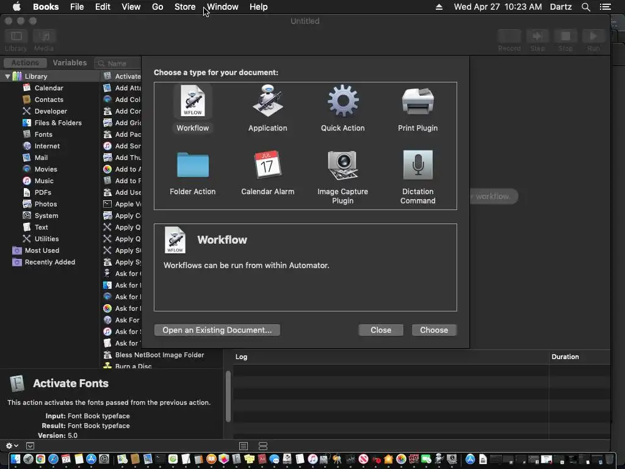Open Notification Center list icon
The width and height of the screenshot is (625, 469).
click(x=605, y=7)
